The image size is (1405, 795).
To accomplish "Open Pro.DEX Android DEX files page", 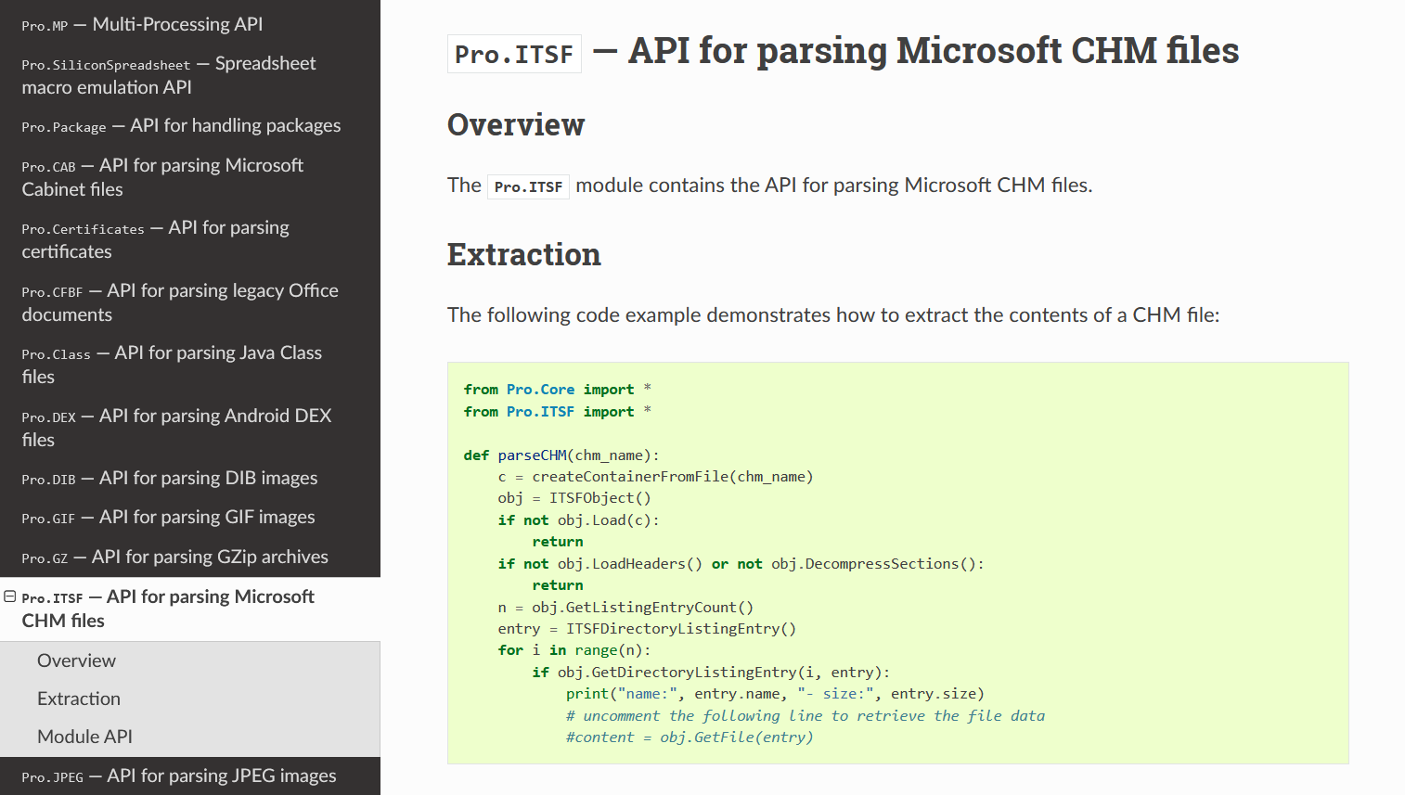I will pyautogui.click(x=176, y=428).
